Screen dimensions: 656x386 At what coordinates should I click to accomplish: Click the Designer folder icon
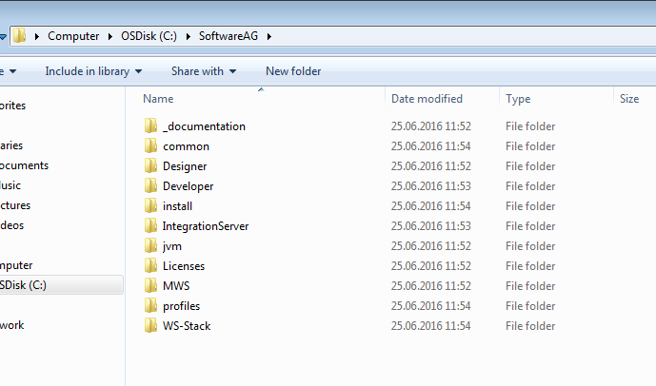(150, 165)
